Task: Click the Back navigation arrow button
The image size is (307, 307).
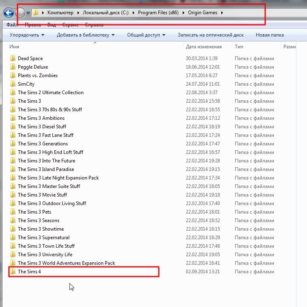Action: [9, 13]
